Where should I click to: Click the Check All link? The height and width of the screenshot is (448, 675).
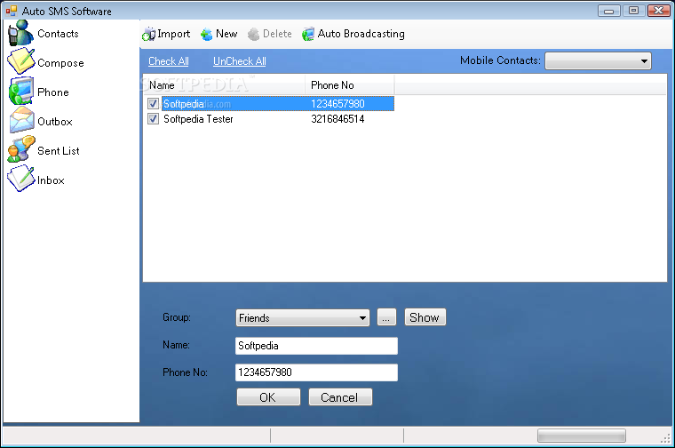point(169,61)
